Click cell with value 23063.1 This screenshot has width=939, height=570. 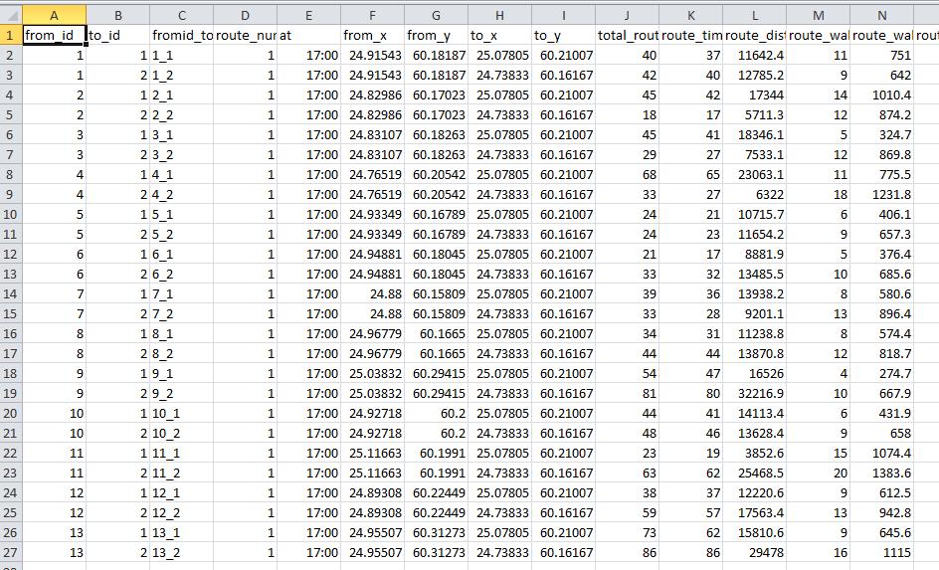pyautogui.click(x=755, y=175)
